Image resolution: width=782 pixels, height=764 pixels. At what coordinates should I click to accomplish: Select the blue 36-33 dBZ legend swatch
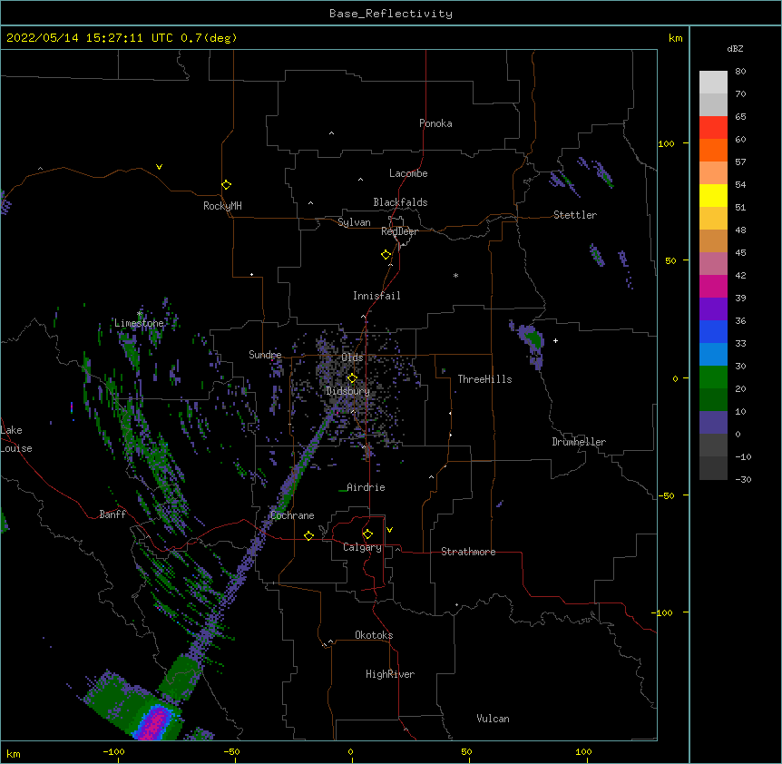[x=713, y=331]
